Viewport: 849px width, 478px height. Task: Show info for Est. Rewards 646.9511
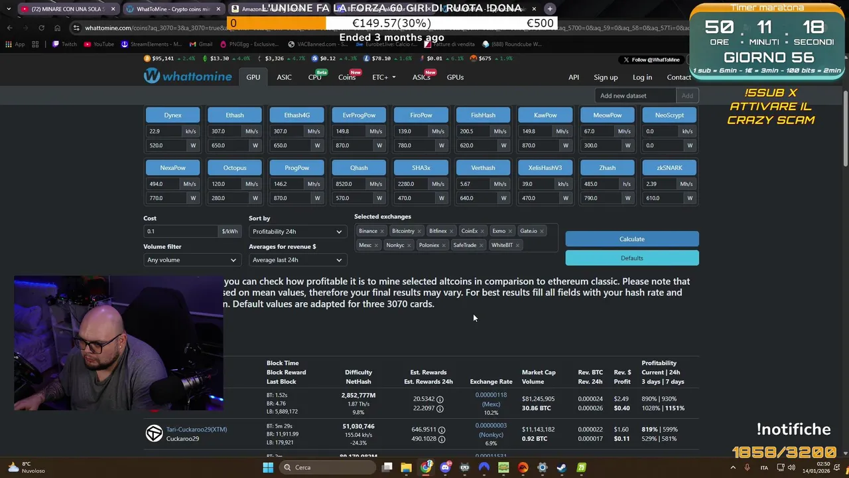pos(442,430)
